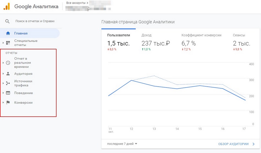The width and height of the screenshot is (261, 153).
Task: Click the 1,0 % revenue change indicator
Action: 146,49
